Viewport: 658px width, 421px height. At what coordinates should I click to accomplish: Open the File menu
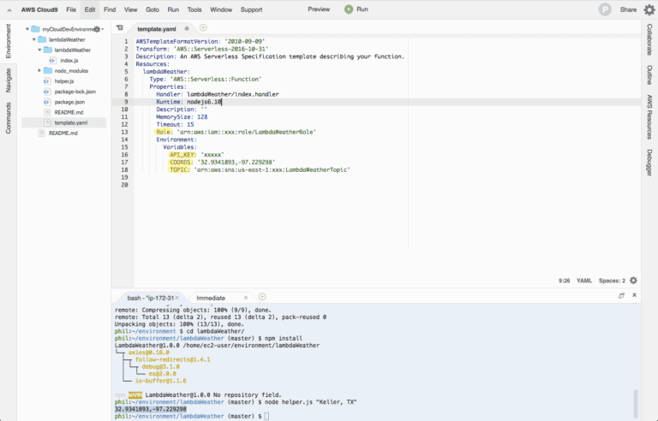[71, 9]
